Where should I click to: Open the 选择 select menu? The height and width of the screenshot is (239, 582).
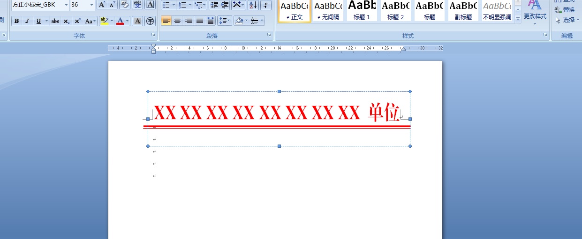click(x=567, y=20)
